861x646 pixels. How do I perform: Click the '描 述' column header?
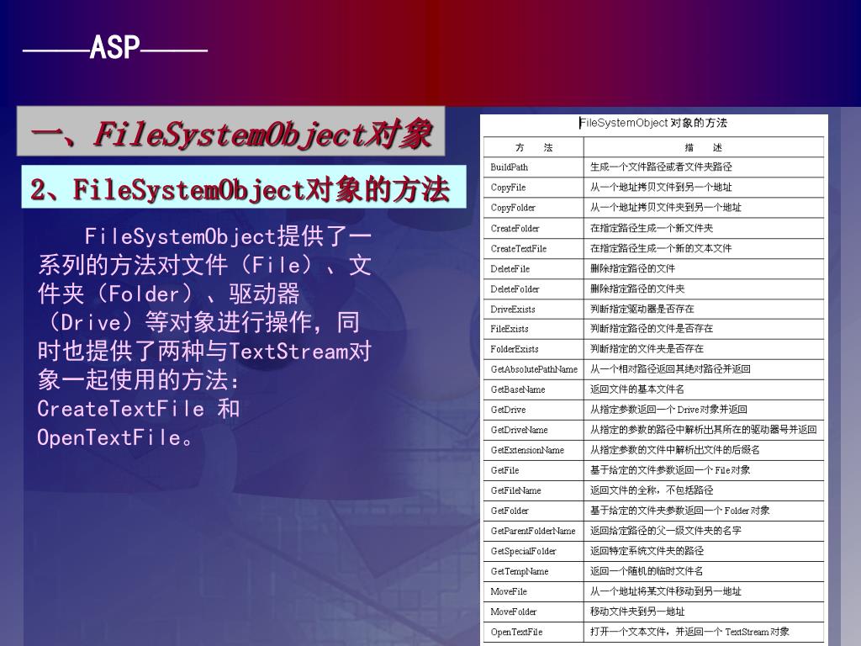(704, 147)
